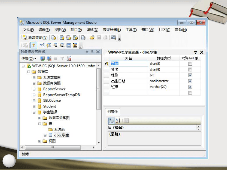
Task: Toggle the Allow Null checkbox for 姓名
Action: (190, 70)
